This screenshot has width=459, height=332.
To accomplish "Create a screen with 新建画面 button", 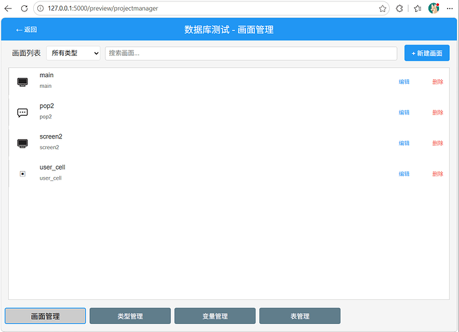I will tap(427, 53).
